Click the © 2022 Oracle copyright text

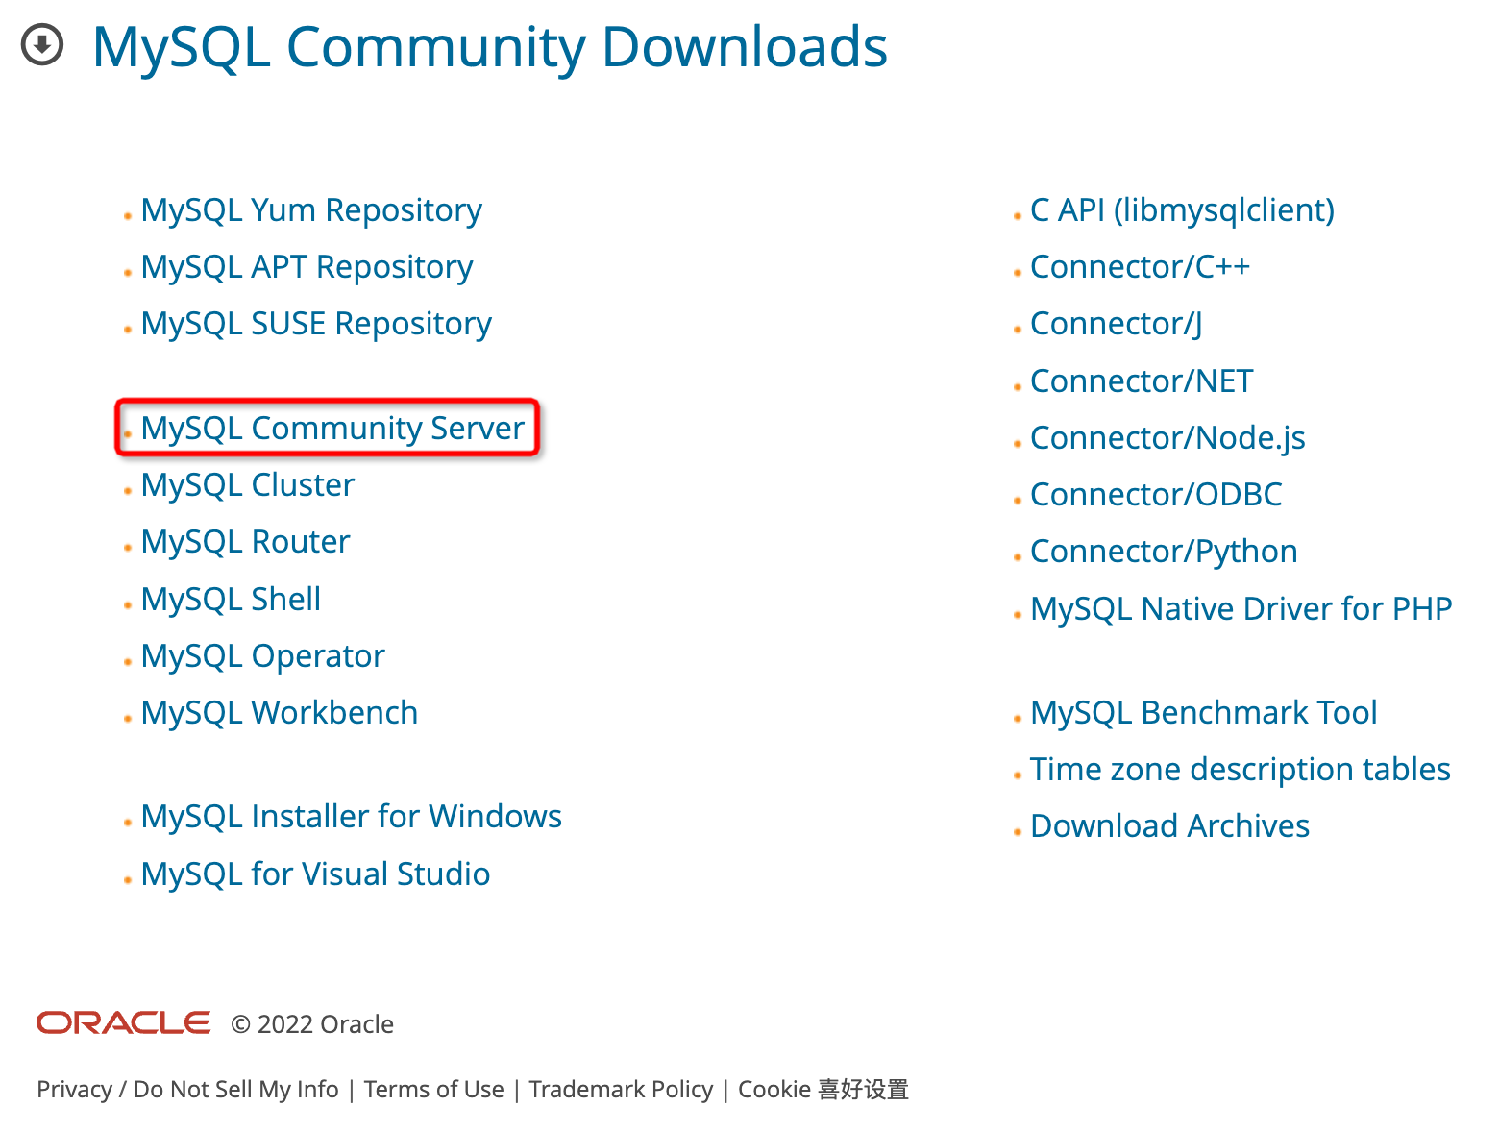click(312, 1024)
